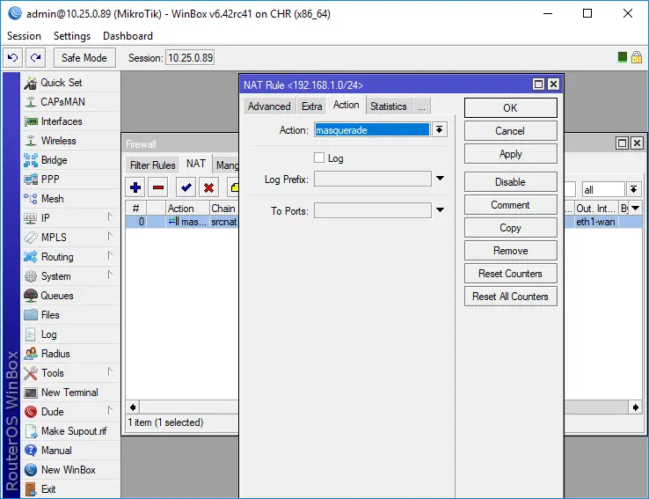Viewport: 649px width, 499px height.
Task: Show more tabs with ellipsis tab
Action: (x=422, y=106)
